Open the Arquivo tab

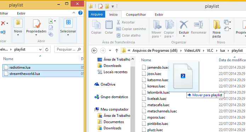click(x=97, y=14)
